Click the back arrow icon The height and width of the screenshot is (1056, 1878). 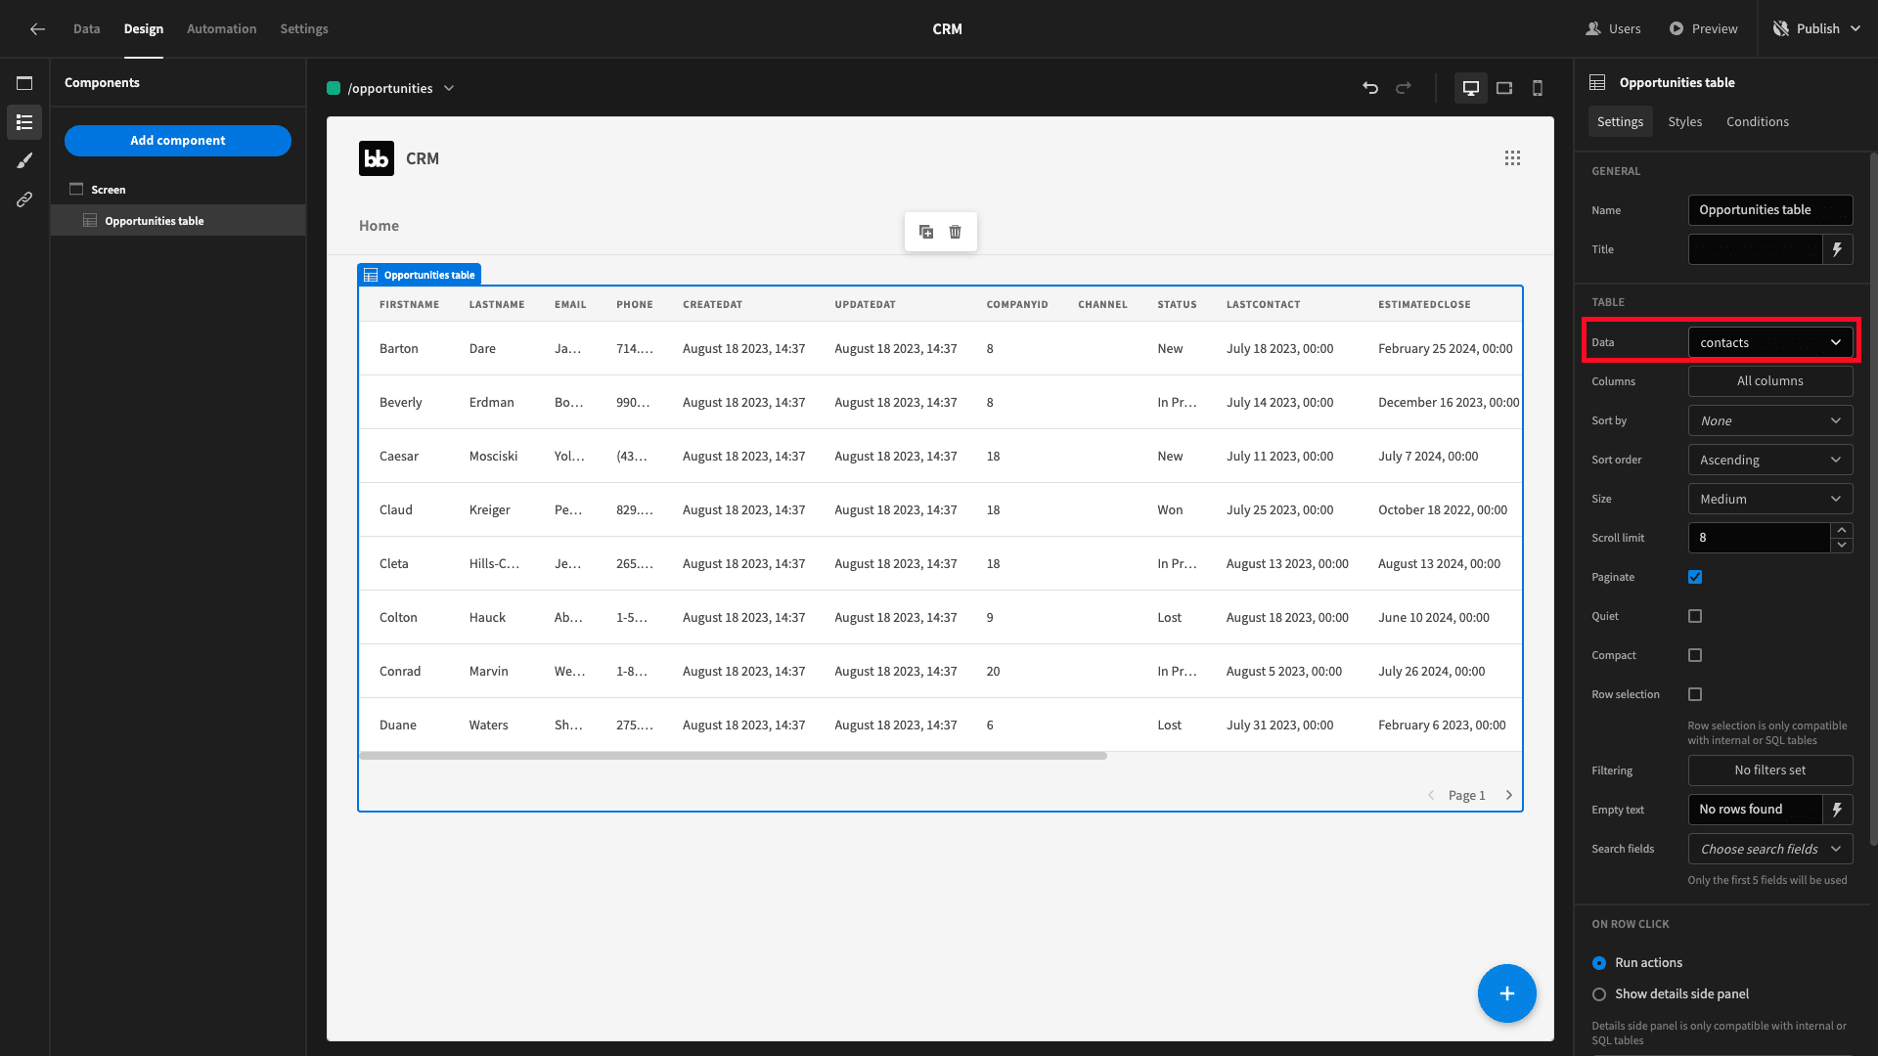(x=37, y=29)
